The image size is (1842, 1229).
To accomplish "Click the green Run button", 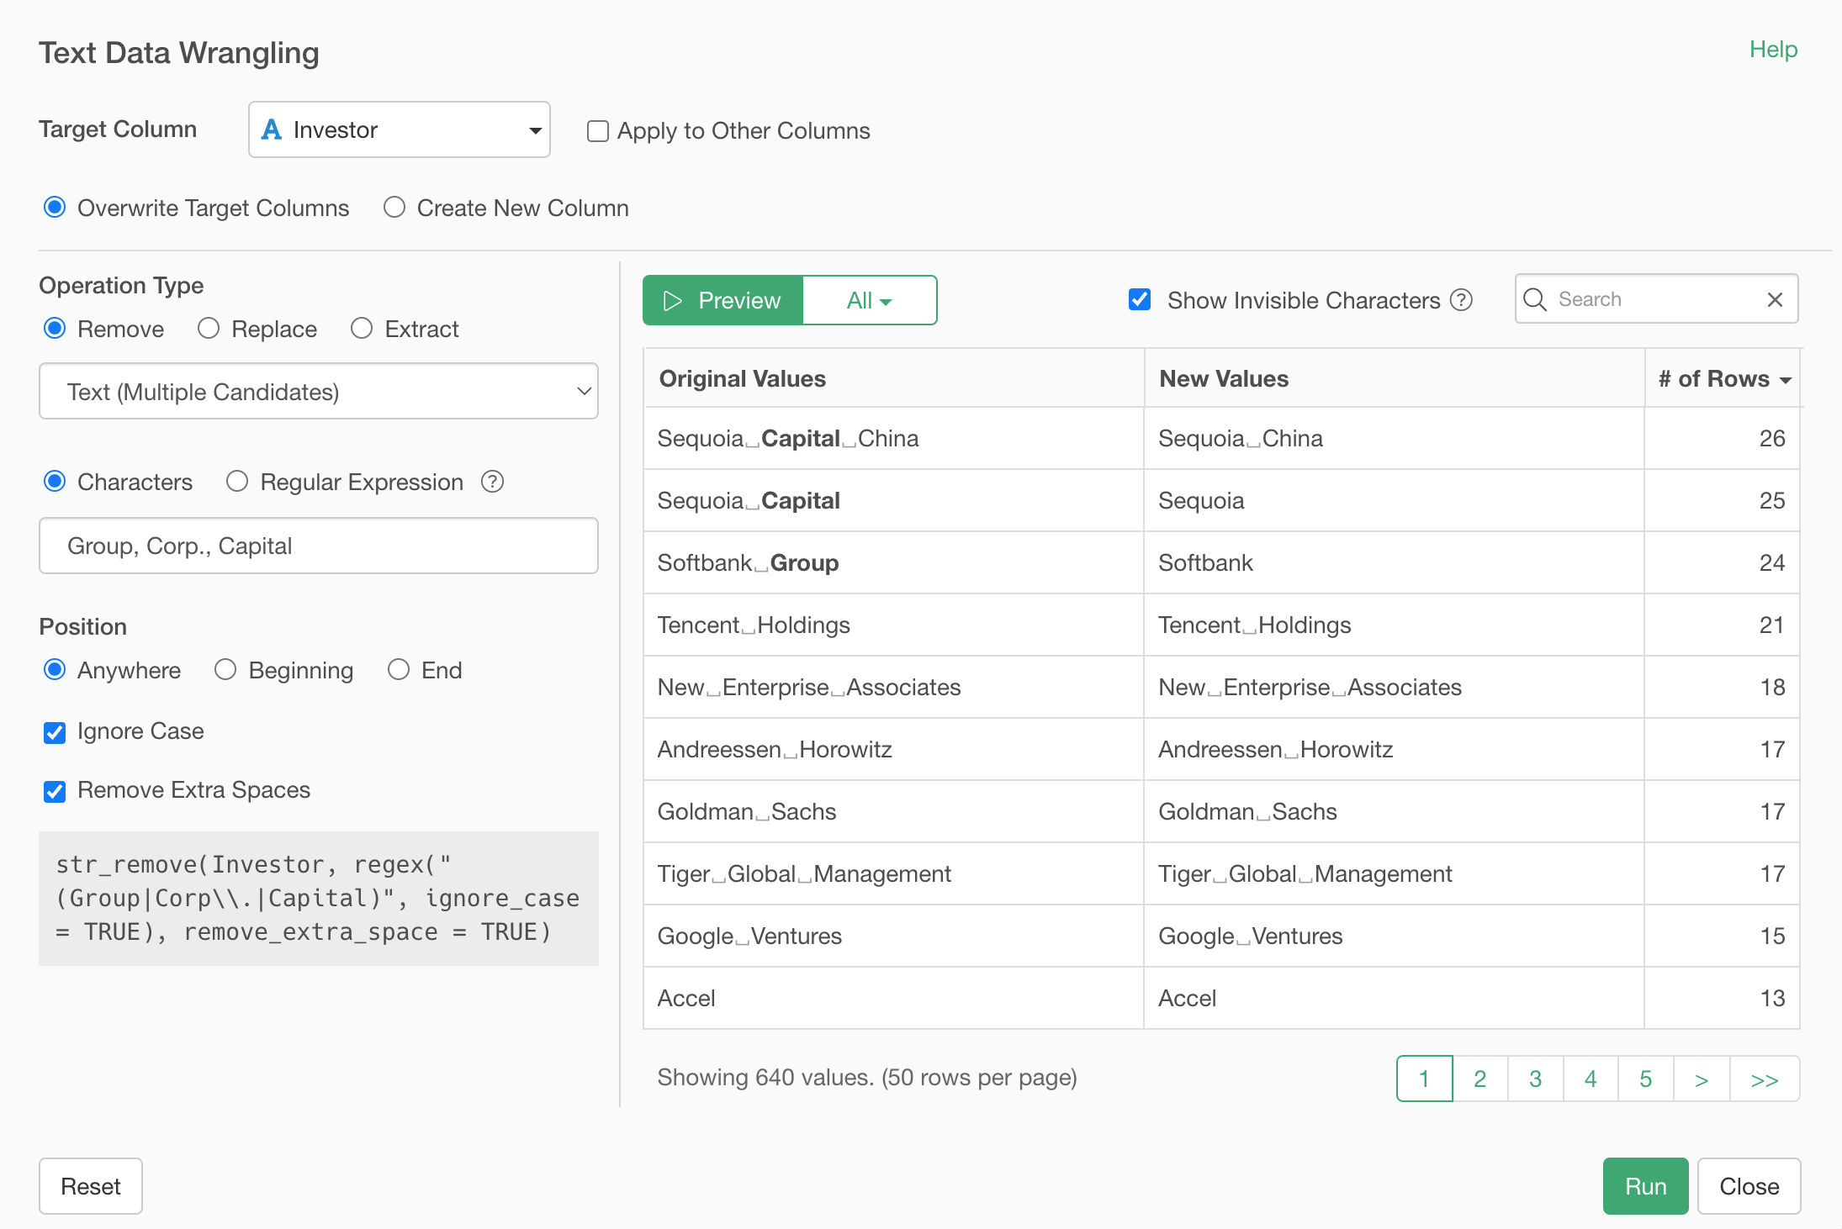I will pos(1644,1185).
